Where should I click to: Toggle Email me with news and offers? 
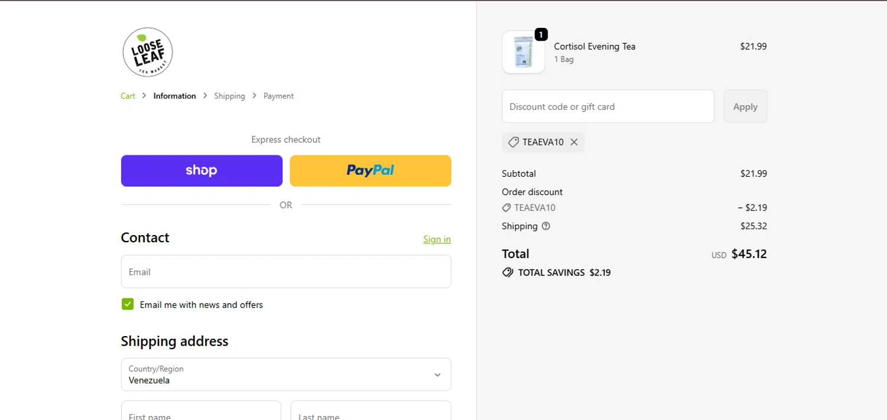click(128, 304)
